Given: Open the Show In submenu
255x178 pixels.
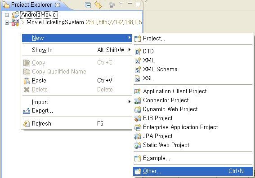Looking at the screenshot, I should pyautogui.click(x=77, y=50).
